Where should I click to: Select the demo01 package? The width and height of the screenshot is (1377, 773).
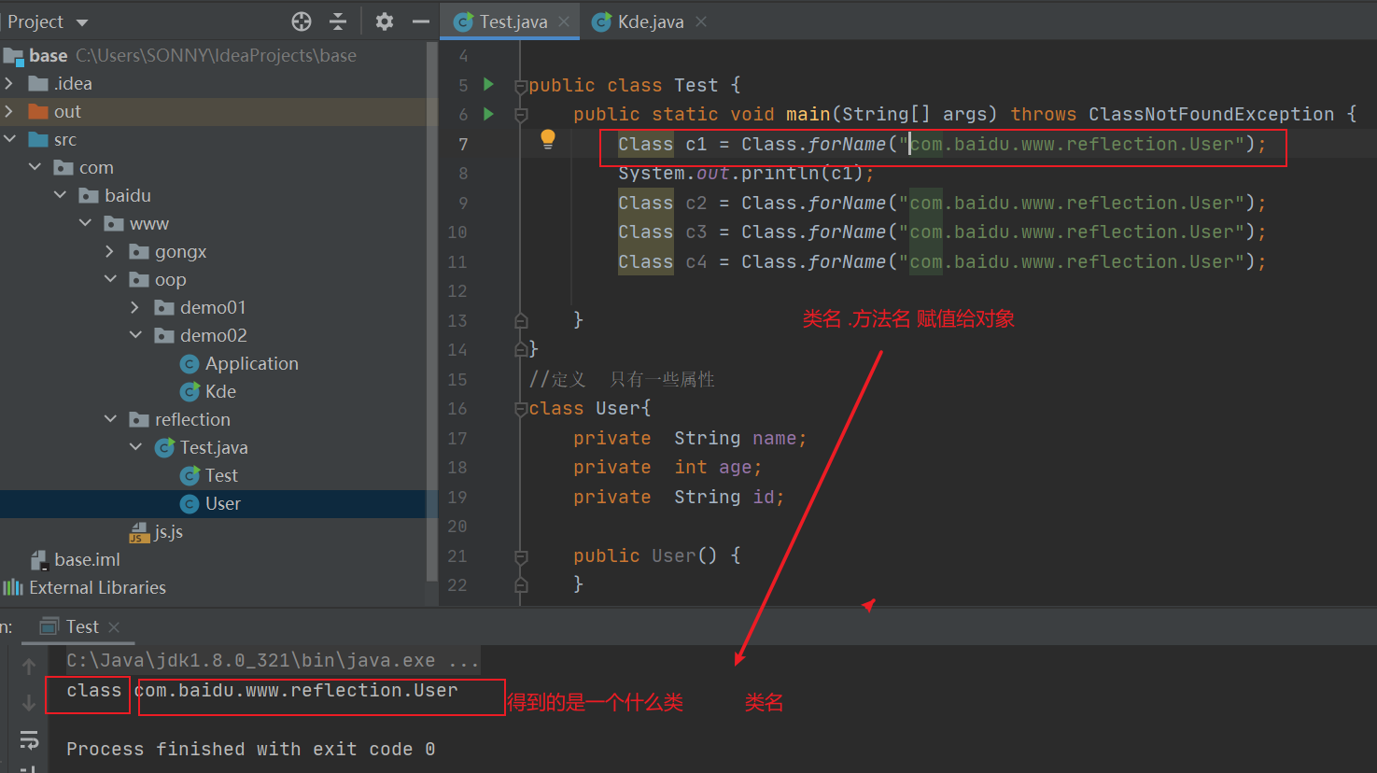click(x=213, y=307)
